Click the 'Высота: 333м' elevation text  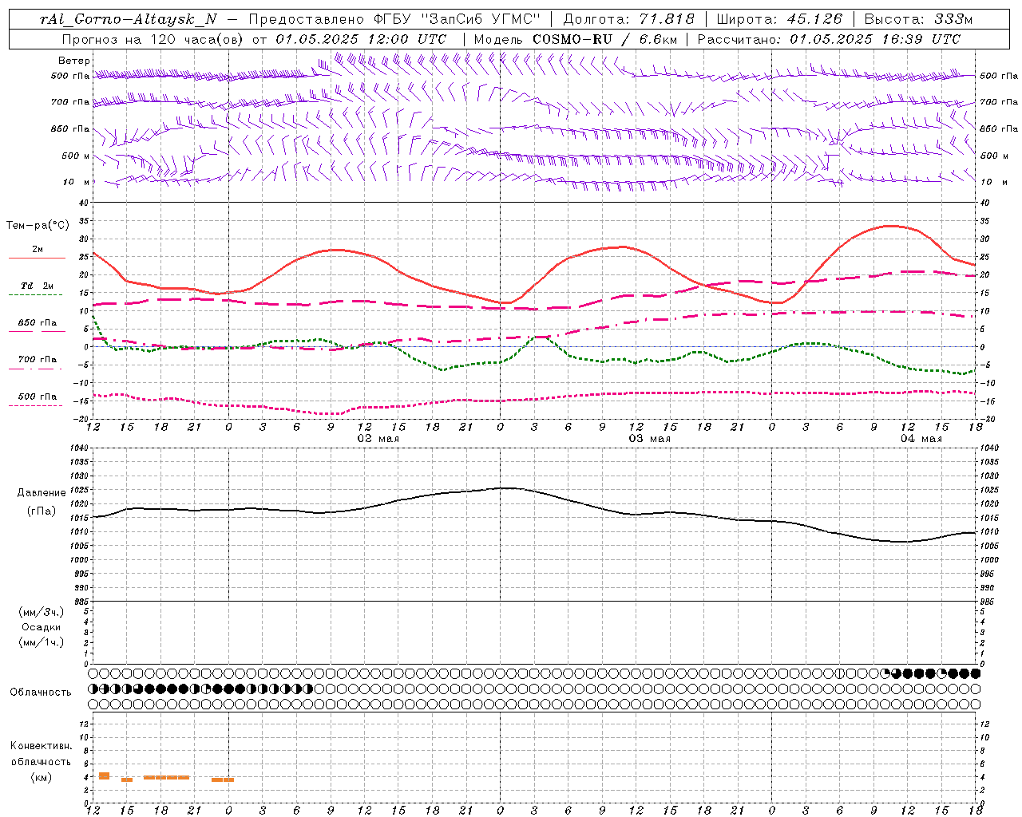tap(919, 19)
